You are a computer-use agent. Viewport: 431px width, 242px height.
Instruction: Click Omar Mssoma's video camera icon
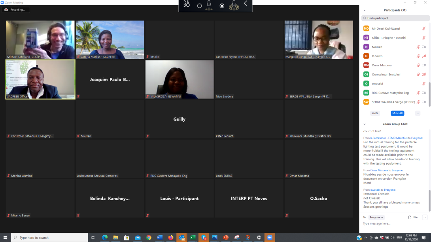[x=424, y=65]
